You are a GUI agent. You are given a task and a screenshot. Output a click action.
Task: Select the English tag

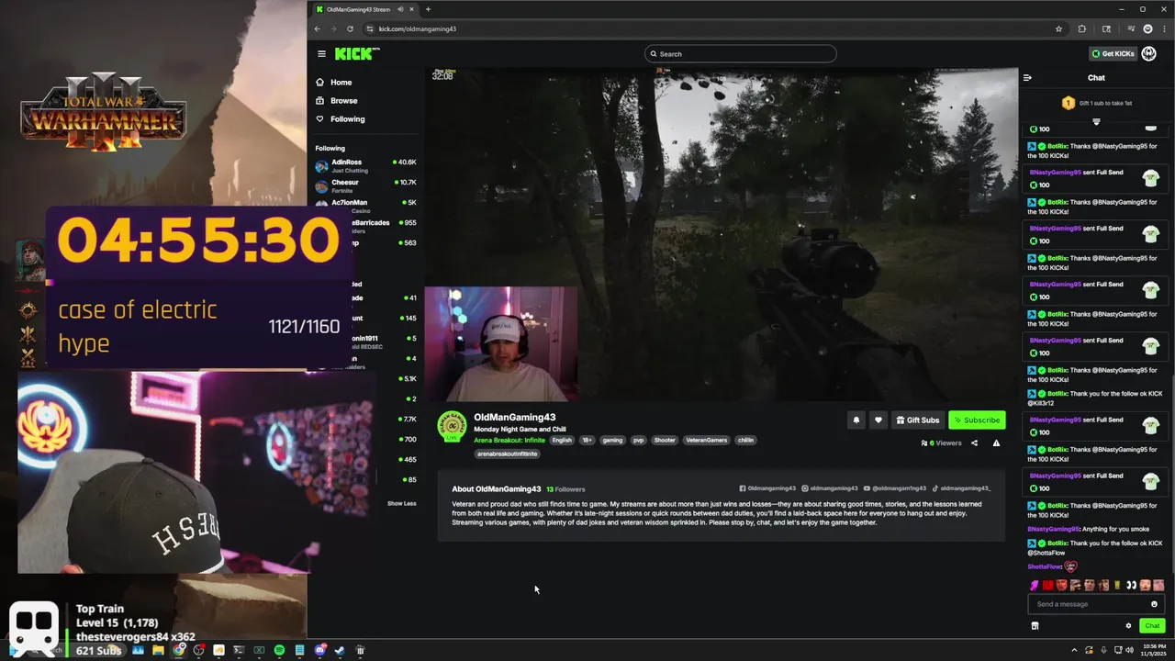point(562,441)
